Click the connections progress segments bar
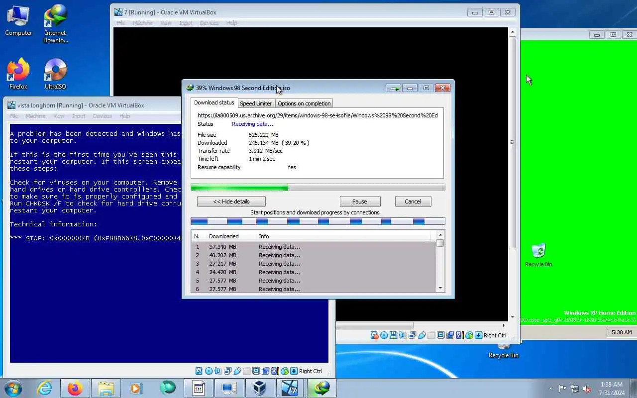Image resolution: width=637 pixels, height=398 pixels. point(318,221)
